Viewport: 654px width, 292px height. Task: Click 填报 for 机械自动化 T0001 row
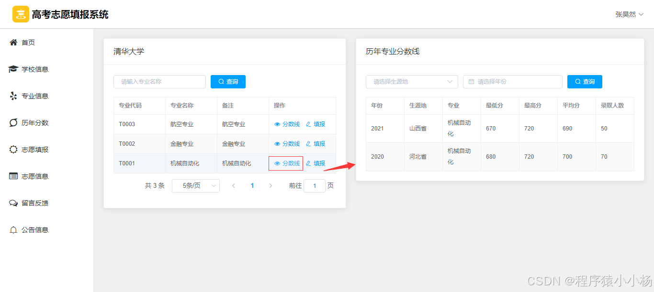pos(316,163)
